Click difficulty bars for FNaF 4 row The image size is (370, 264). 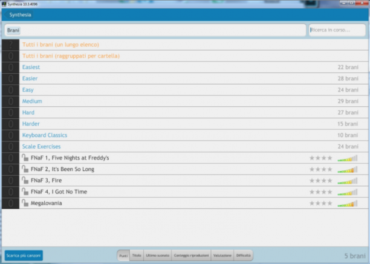click(x=348, y=192)
